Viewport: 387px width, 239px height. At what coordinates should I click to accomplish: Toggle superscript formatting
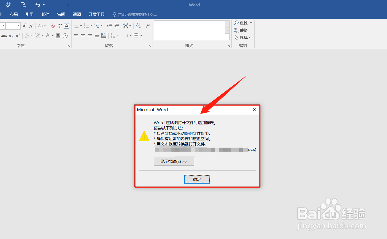point(18,36)
